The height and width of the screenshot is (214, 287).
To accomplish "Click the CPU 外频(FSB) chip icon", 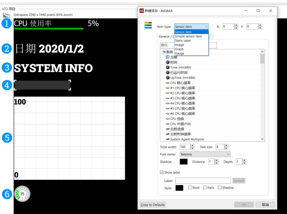I will [x=167, y=124].
